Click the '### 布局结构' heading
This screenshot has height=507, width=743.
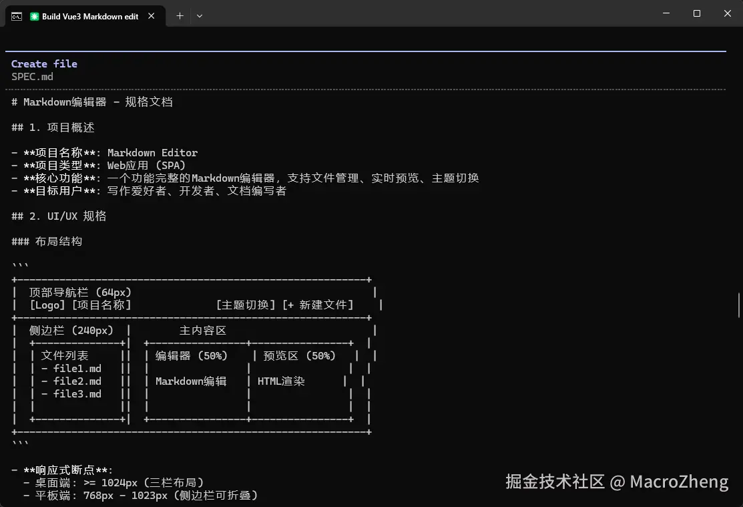coord(47,242)
